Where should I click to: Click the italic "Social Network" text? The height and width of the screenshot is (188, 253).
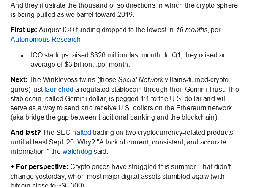[141, 80]
